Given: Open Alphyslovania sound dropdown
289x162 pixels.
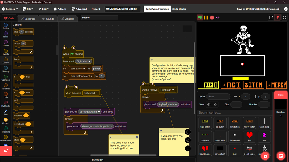Looking at the screenshot, I should tap(168, 104).
